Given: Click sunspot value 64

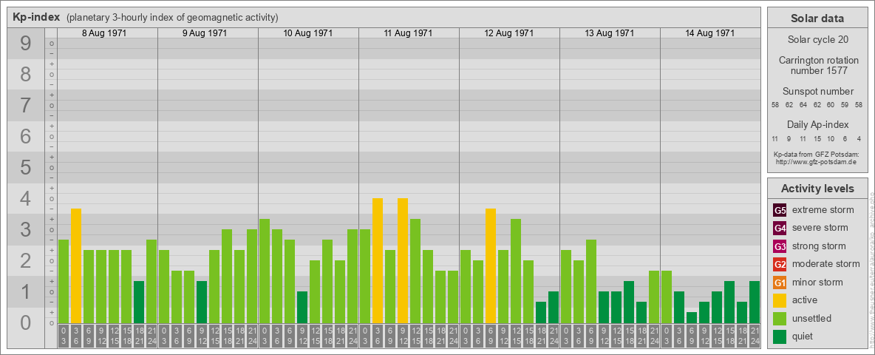Looking at the screenshot, I should click(803, 105).
